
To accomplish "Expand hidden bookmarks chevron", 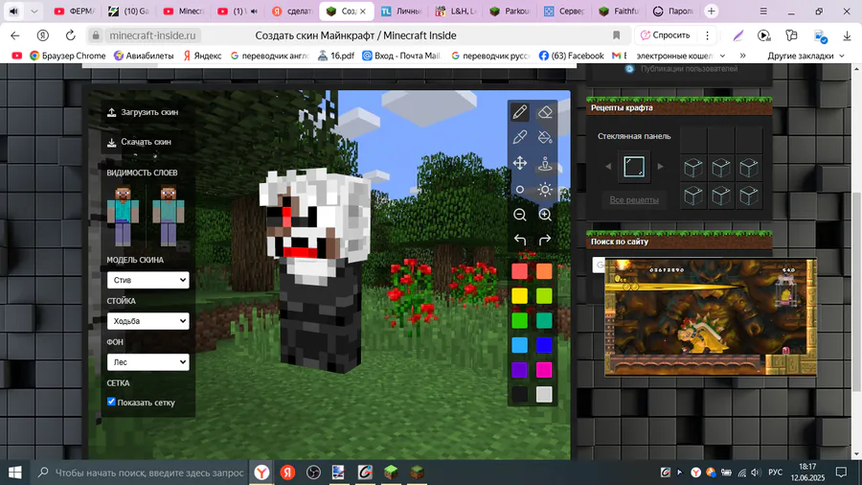I will [742, 56].
